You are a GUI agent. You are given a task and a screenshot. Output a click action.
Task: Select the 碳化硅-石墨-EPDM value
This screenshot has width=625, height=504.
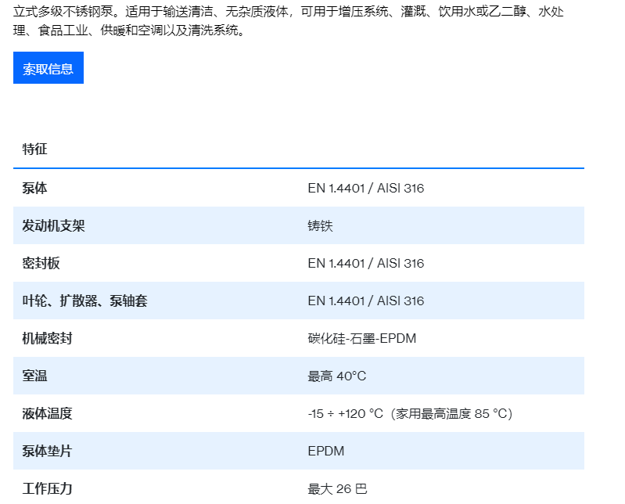coord(361,338)
